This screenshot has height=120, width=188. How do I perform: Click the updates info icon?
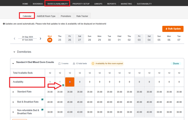(x=4, y=24)
